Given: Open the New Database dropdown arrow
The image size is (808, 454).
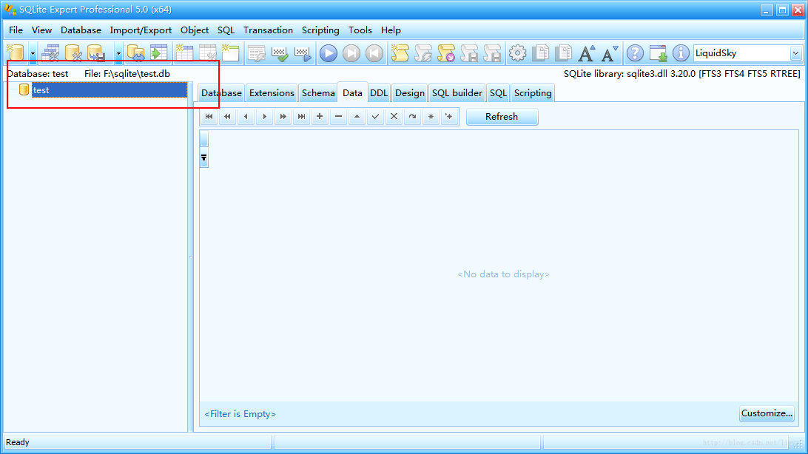Looking at the screenshot, I should pos(33,53).
